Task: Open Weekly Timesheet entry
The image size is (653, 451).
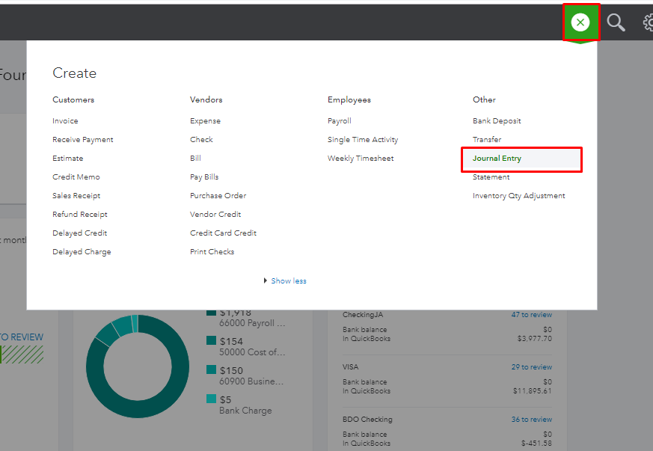Action: pos(361,159)
